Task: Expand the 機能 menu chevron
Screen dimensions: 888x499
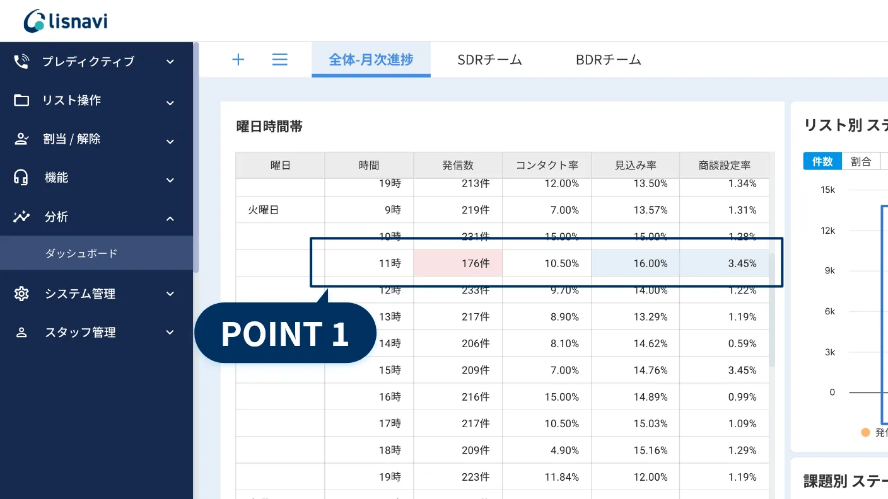Action: pyautogui.click(x=170, y=181)
